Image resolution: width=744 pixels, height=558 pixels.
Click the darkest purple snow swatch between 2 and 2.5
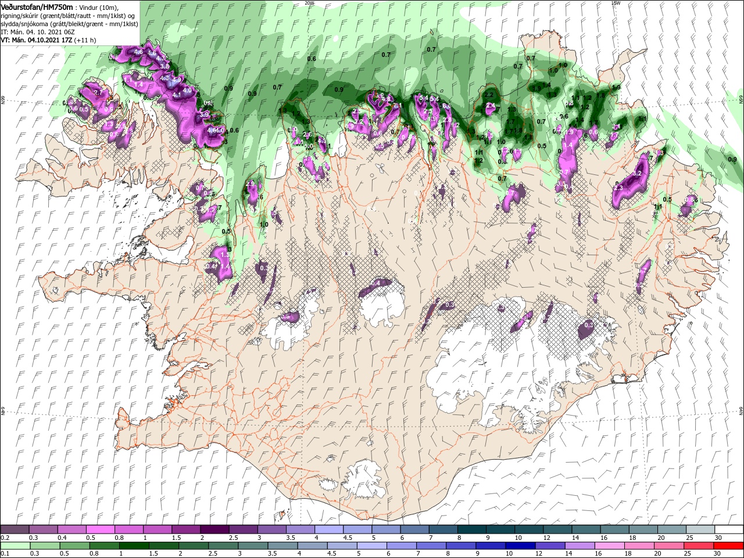coord(214,530)
